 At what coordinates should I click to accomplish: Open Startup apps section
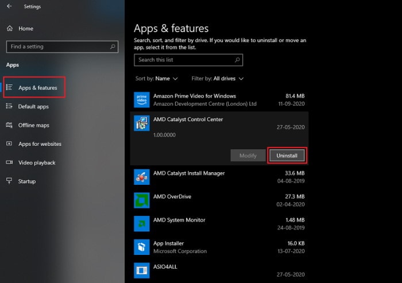tap(26, 181)
